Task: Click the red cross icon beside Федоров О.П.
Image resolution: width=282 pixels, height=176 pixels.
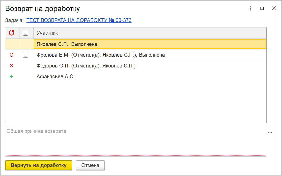Action: point(12,66)
